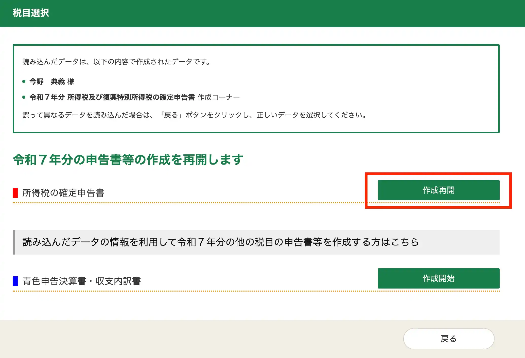The height and width of the screenshot is (358, 525).
Task: Click the 戻る button
Action: click(x=448, y=339)
